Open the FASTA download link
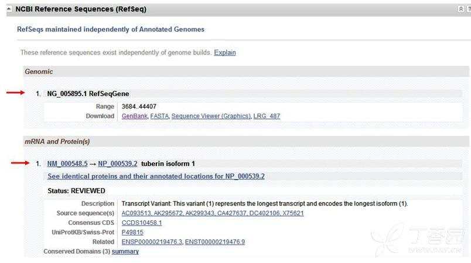 click(159, 116)
